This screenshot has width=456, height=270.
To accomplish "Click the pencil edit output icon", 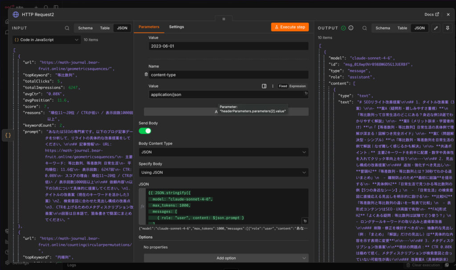I will 436,28.
